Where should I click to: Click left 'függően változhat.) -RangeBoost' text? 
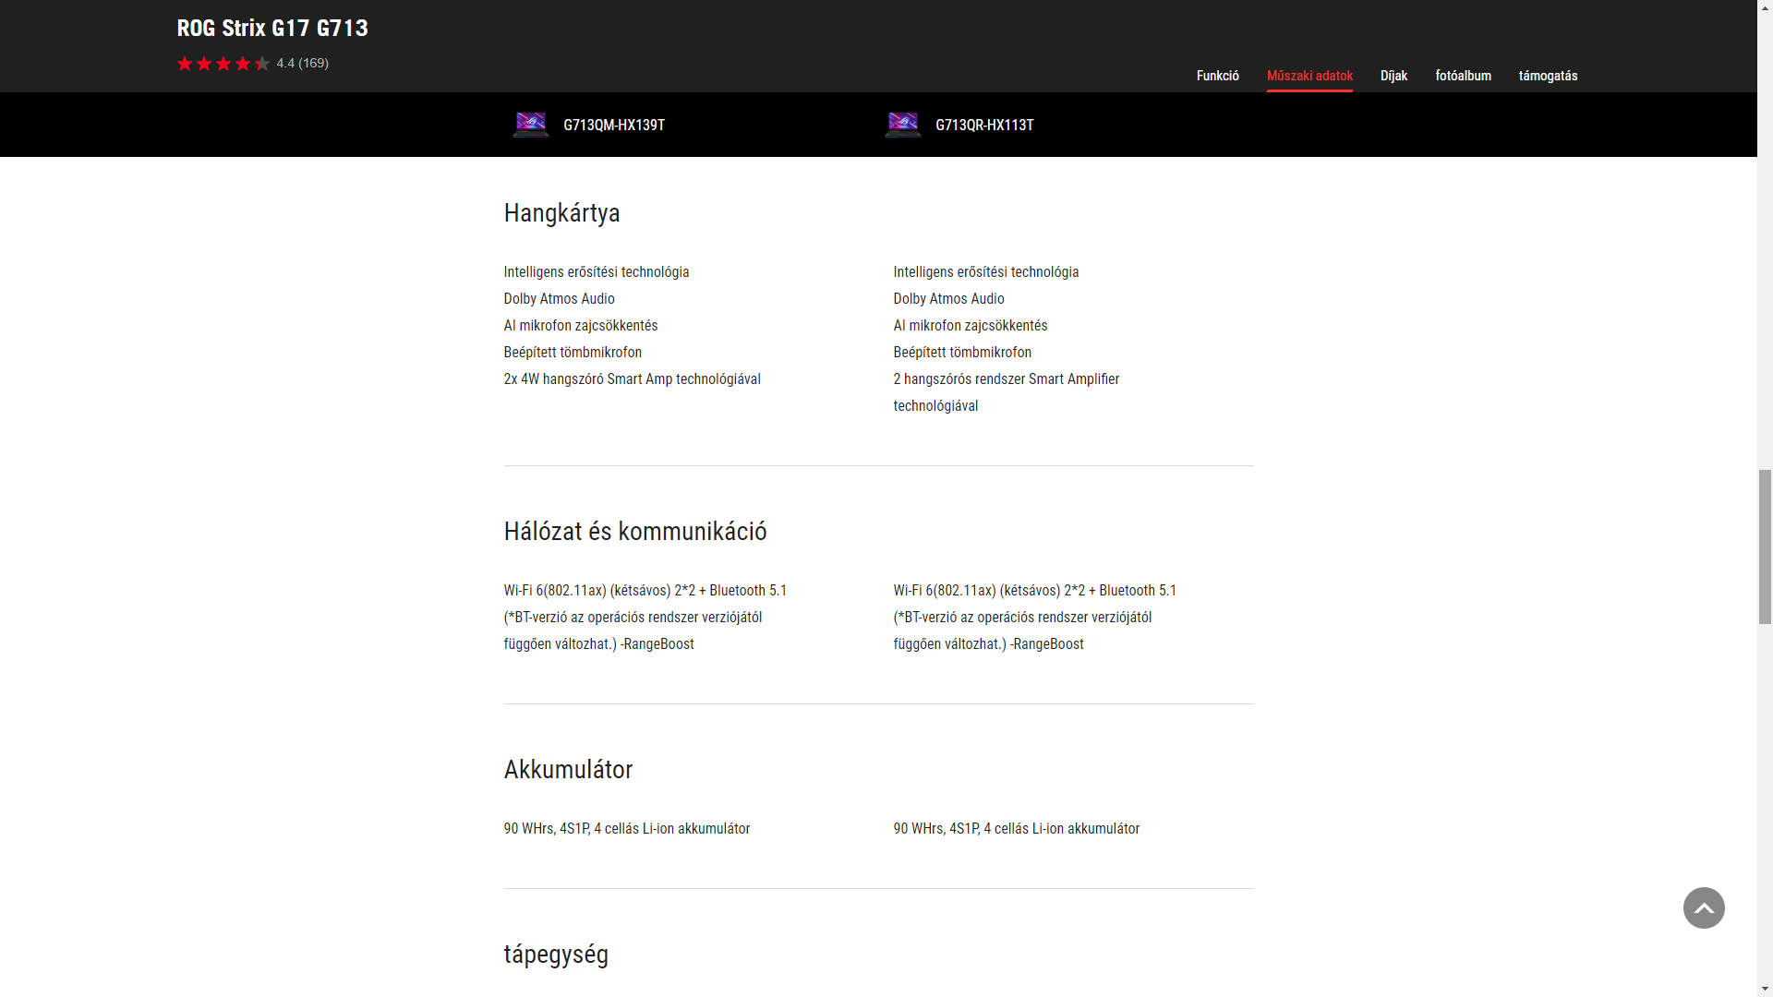598,644
